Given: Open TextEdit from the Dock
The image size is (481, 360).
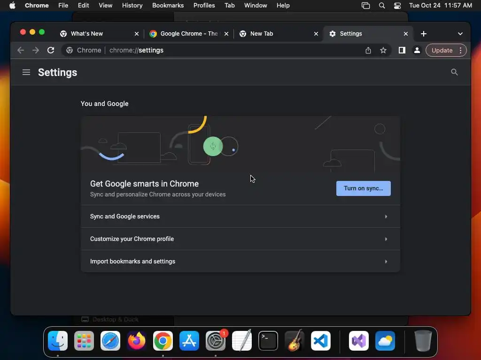Looking at the screenshot, I should click(x=242, y=341).
